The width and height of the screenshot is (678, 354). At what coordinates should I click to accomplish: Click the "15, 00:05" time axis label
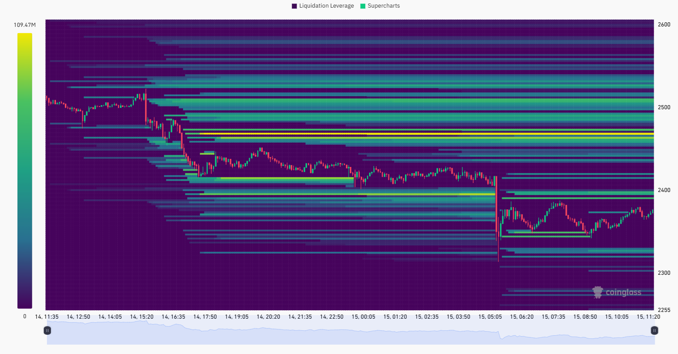363,317
